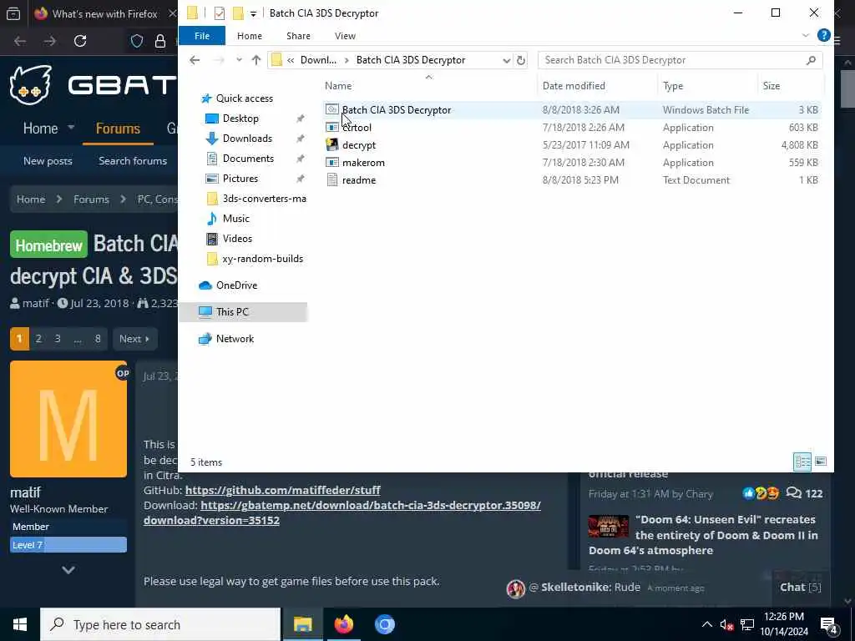855x641 pixels.
Task: Open recent locations dropdown arrow
Action: pos(239,60)
